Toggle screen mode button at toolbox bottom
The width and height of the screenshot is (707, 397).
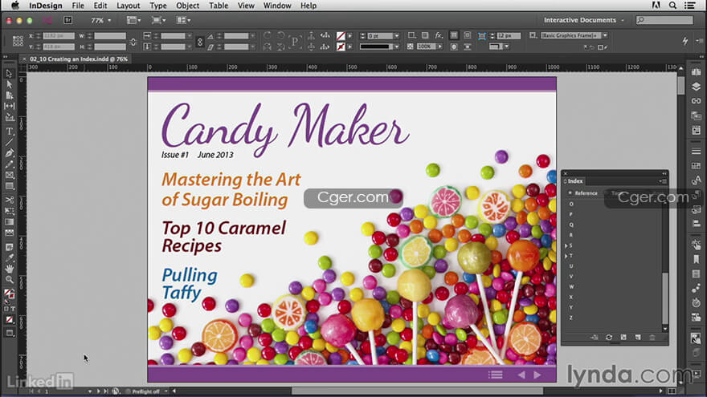pyautogui.click(x=9, y=333)
